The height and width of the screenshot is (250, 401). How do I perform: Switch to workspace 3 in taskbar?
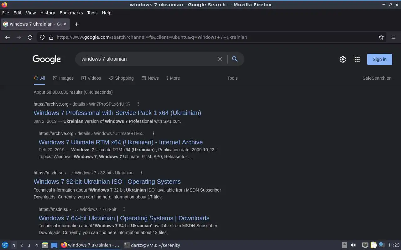29,245
